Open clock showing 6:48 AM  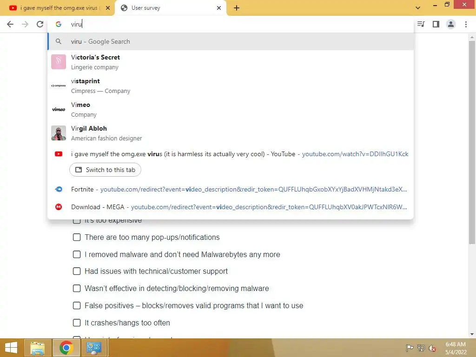point(456,348)
